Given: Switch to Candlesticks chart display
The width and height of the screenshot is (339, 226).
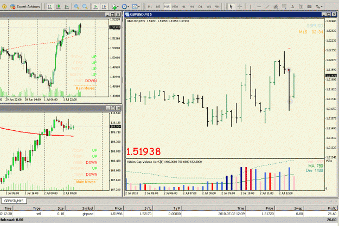Looking at the screenshot, I should point(59,6).
